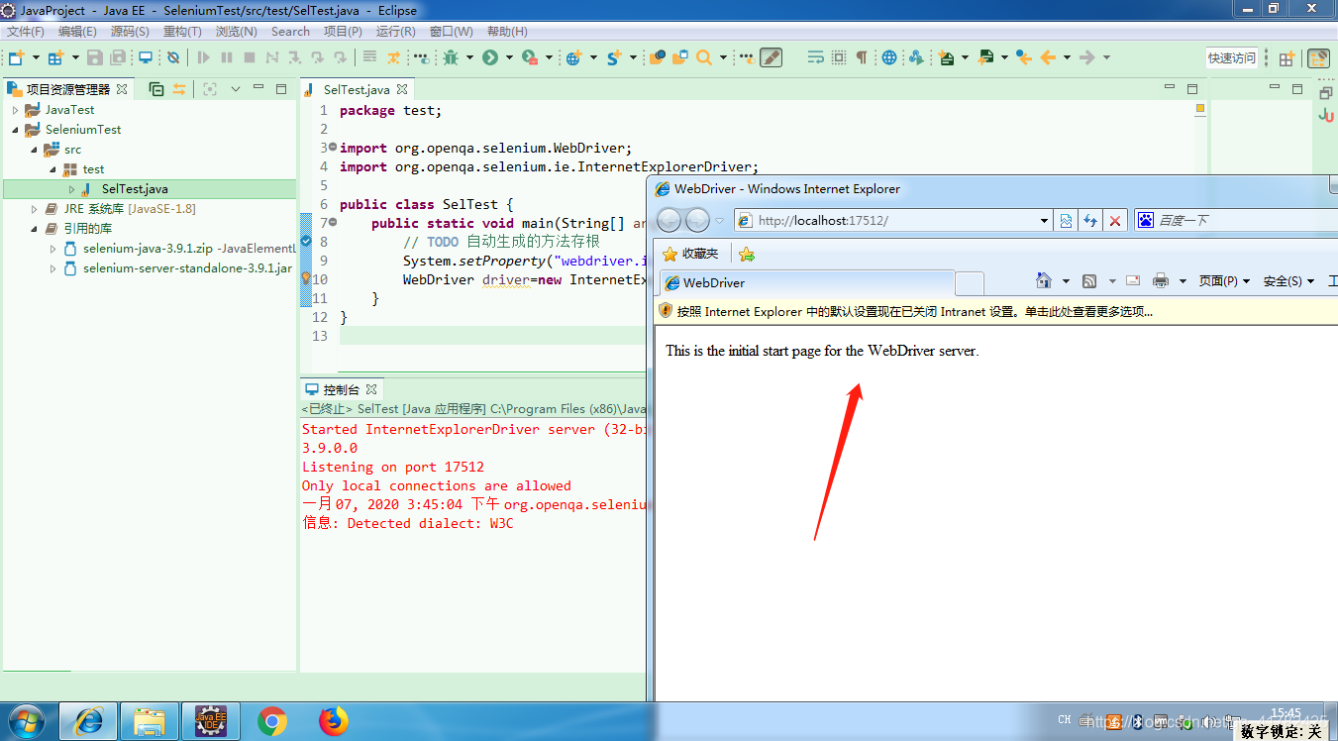The height and width of the screenshot is (741, 1338).
Task: Open the Project Explorer View Menu chevron
Action: tap(236, 89)
